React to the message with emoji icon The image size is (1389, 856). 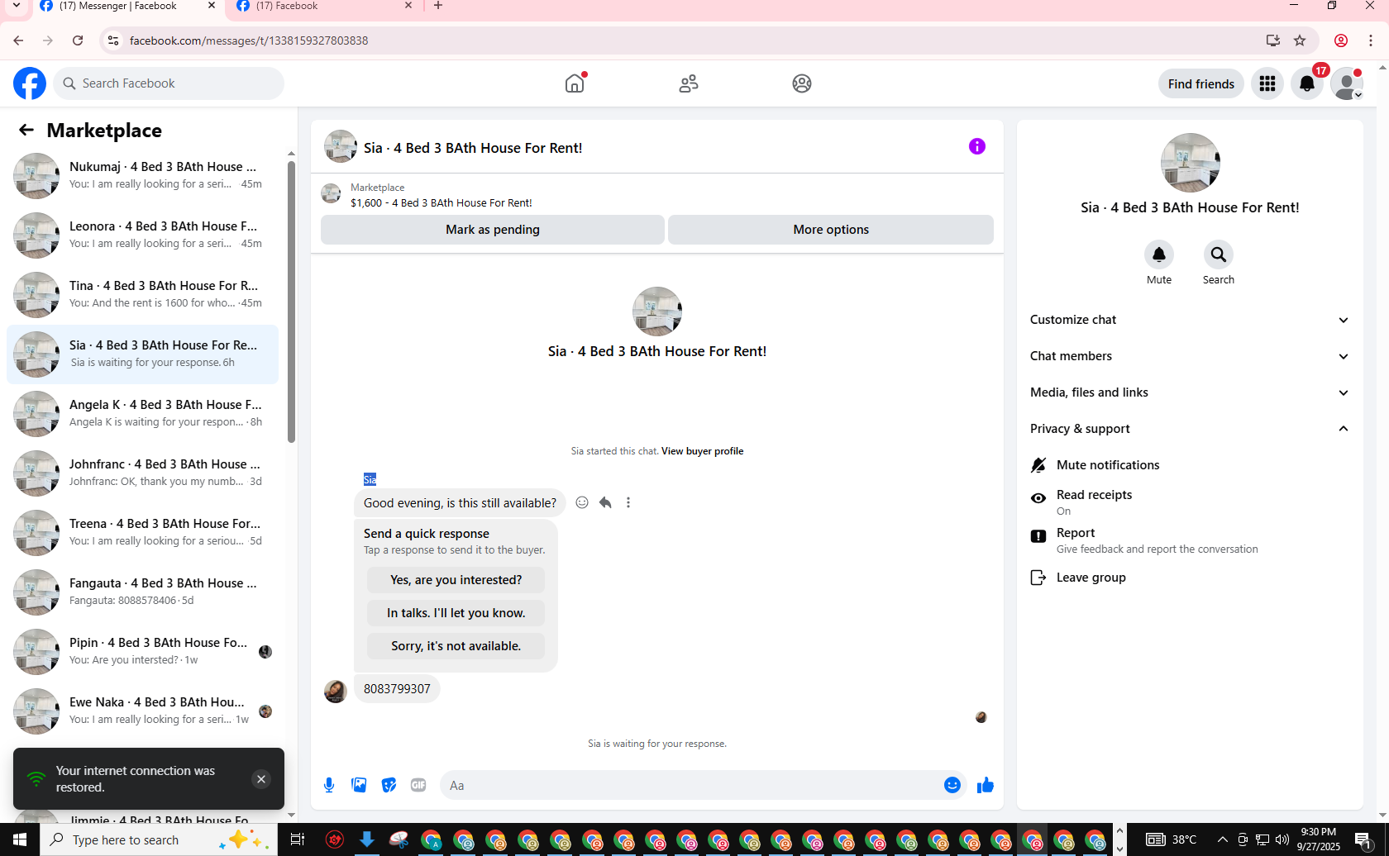tap(582, 502)
